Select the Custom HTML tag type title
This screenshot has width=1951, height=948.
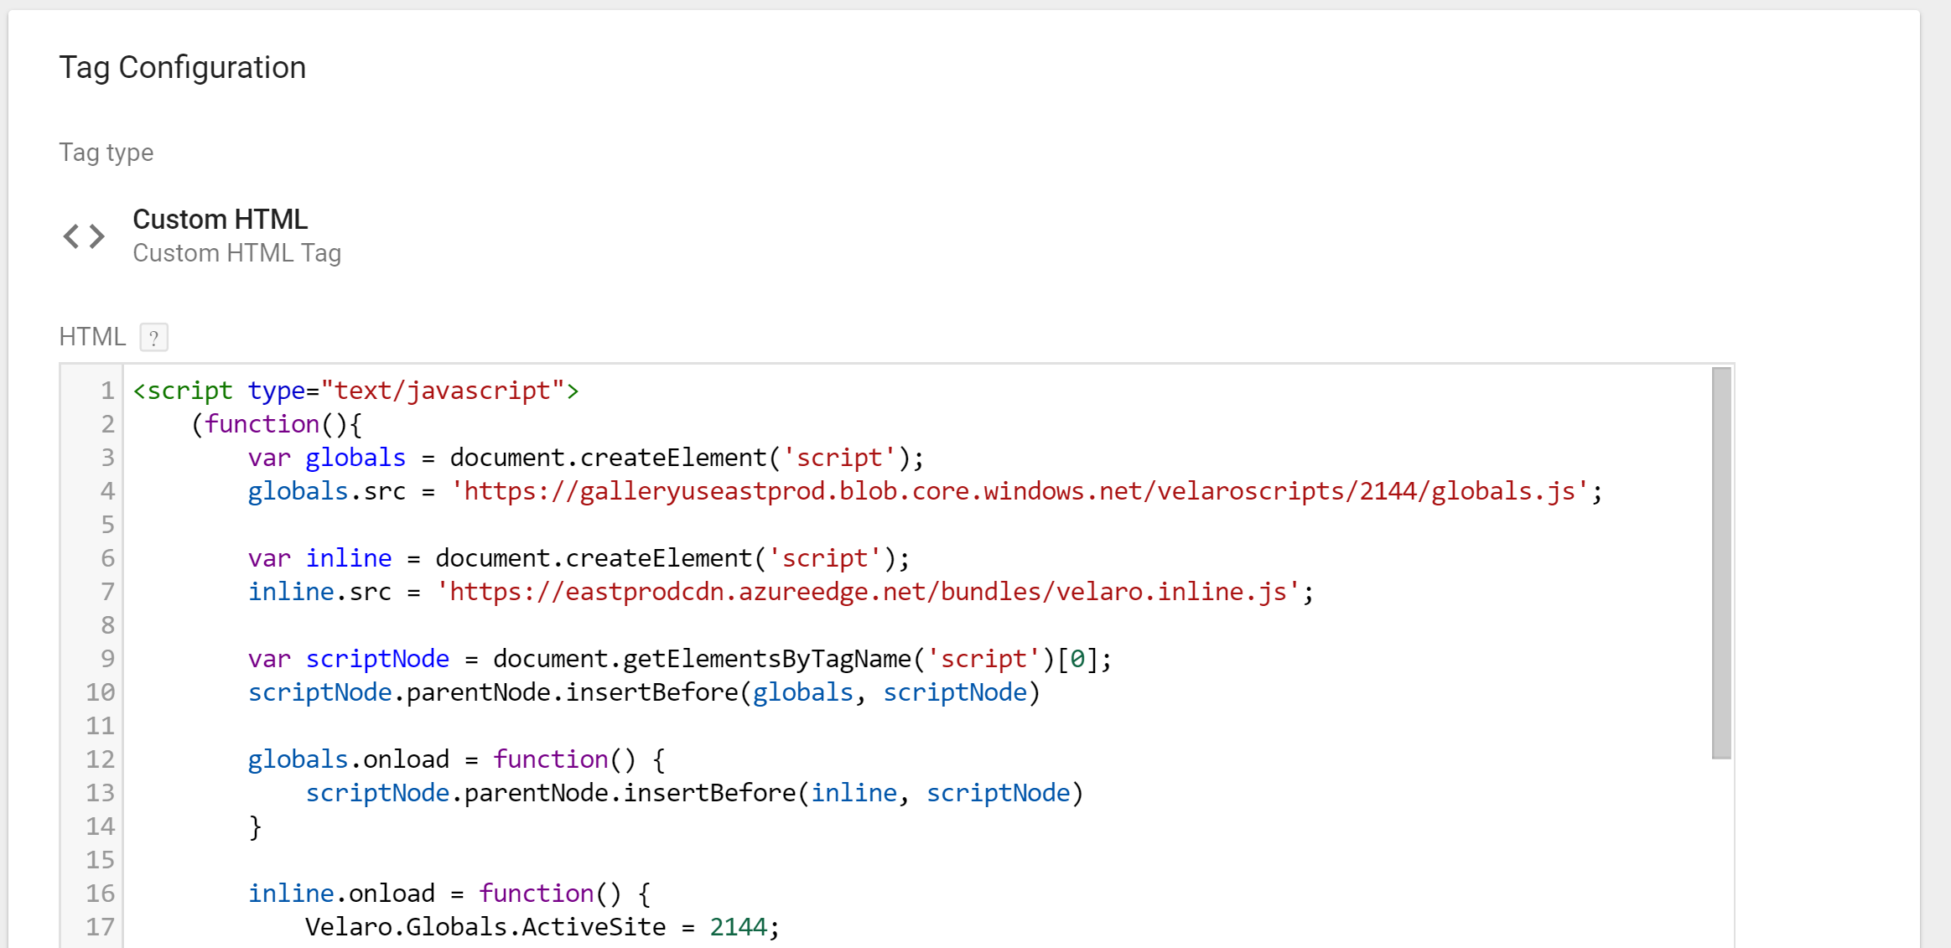tap(220, 220)
